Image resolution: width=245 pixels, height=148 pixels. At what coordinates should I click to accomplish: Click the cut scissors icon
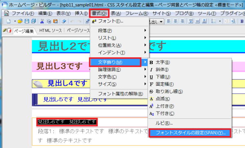[42, 21]
